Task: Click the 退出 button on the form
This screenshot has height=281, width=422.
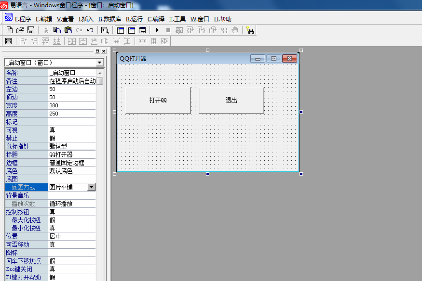Action: [231, 101]
